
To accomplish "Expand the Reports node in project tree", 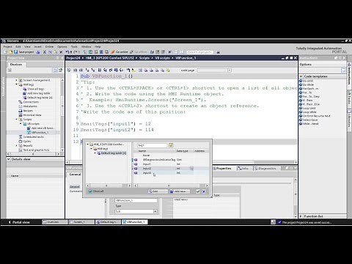I will 17,146.
